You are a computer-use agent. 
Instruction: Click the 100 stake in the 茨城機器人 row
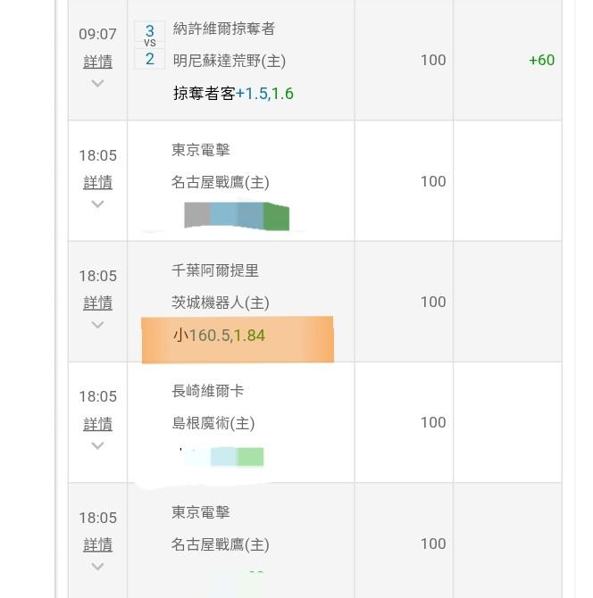pyautogui.click(x=433, y=302)
